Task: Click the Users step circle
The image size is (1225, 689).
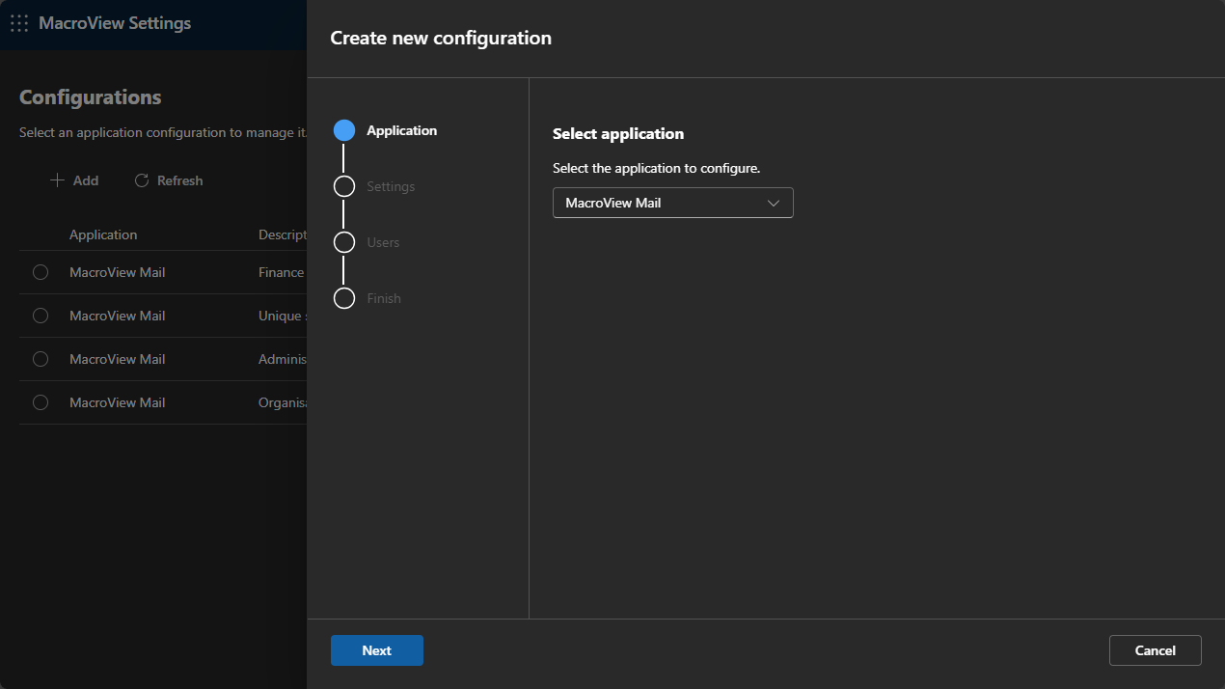Action: (x=344, y=242)
